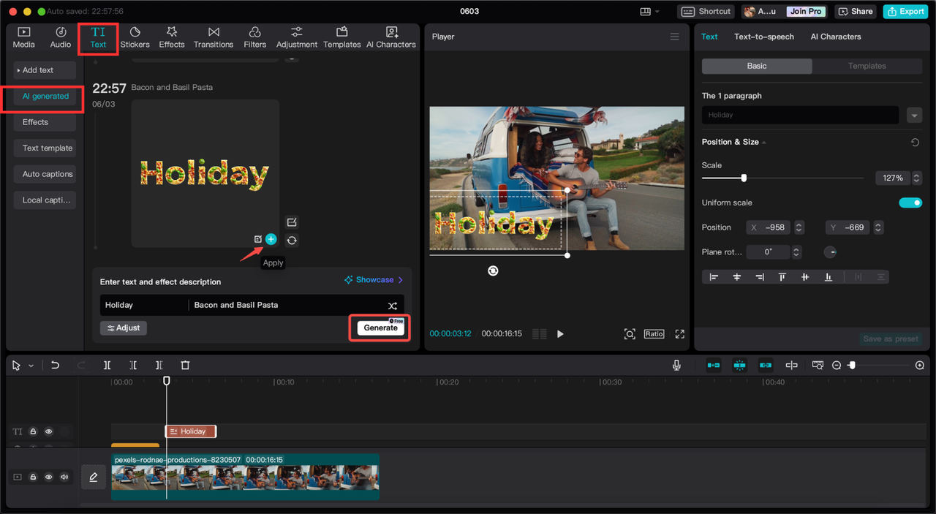Hide the text track with eye icon
The height and width of the screenshot is (514, 936).
click(49, 431)
